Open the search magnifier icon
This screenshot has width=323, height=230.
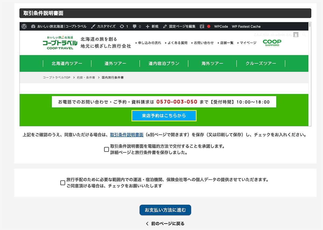(304, 35)
